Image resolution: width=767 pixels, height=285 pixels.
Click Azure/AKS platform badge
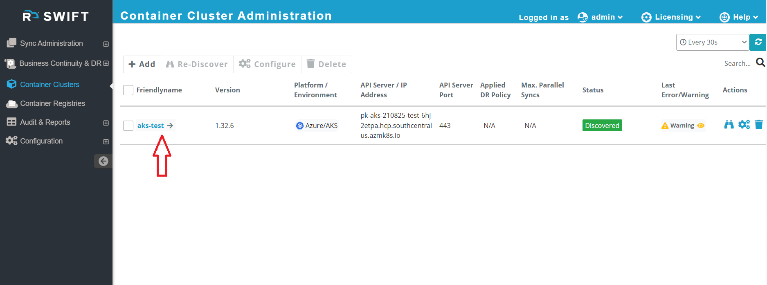[317, 126]
